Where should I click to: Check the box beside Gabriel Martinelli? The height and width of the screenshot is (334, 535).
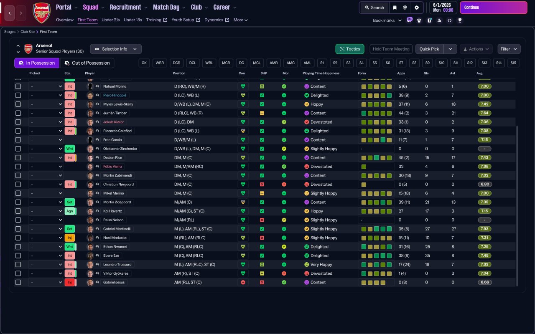pos(18,229)
